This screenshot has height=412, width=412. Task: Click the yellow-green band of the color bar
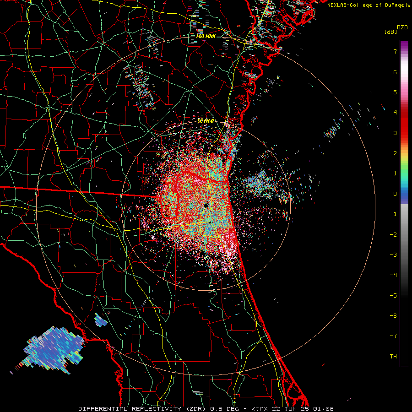(x=404, y=160)
